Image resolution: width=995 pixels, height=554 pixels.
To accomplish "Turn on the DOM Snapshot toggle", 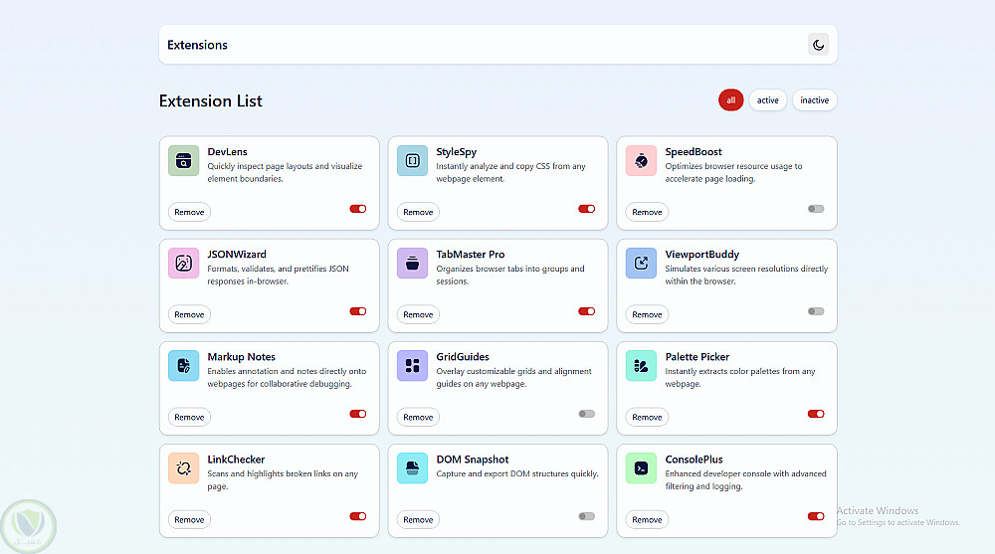I will (x=587, y=516).
